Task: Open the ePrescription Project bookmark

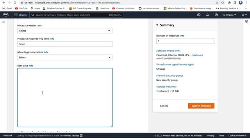Action: (x=175, y=9)
